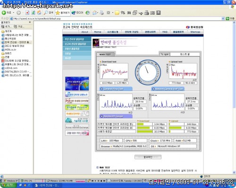Expand Network Game & VoIP Test section
236x188 pixels.
pos(168,89)
